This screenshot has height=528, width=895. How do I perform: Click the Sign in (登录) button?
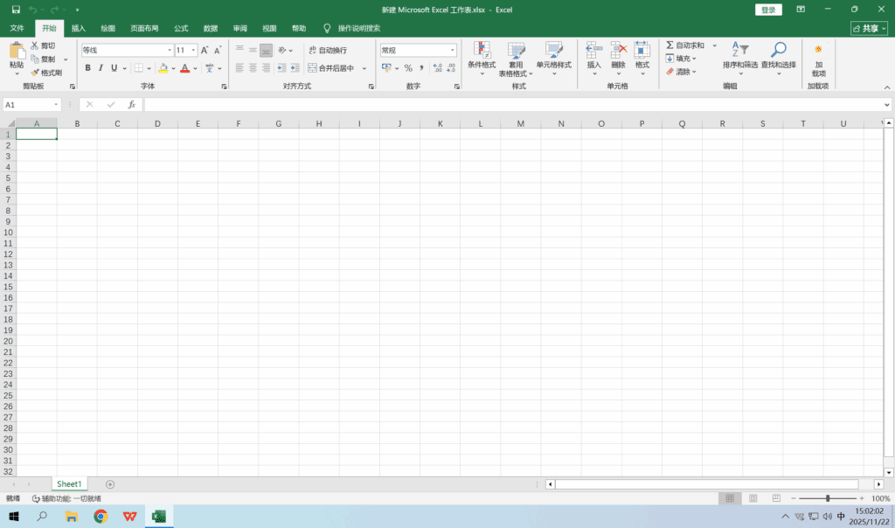767,10
